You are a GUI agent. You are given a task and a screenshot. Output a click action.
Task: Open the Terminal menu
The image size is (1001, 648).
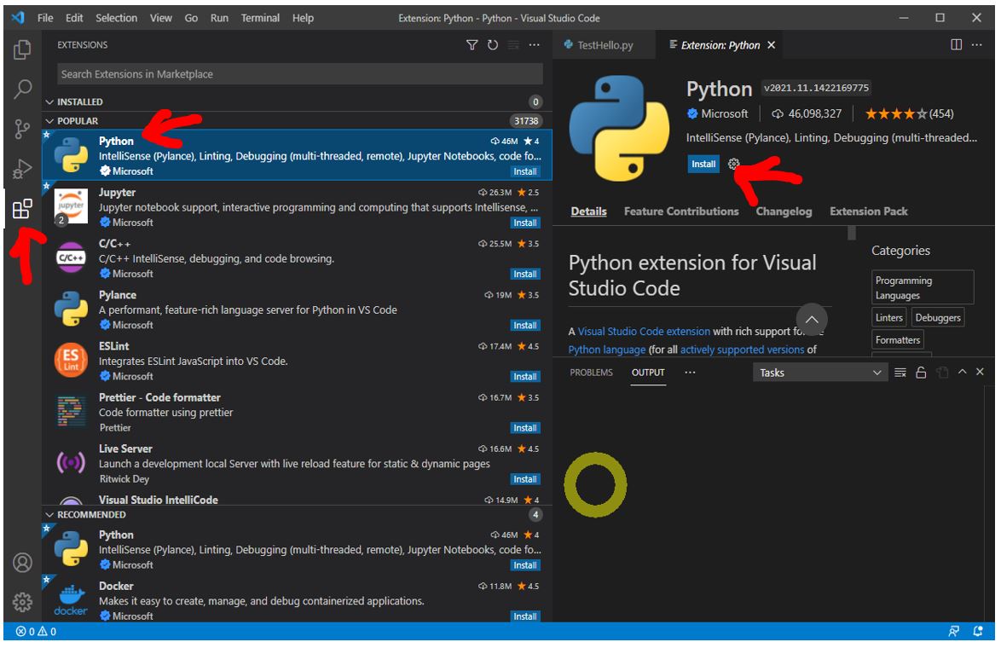260,18
